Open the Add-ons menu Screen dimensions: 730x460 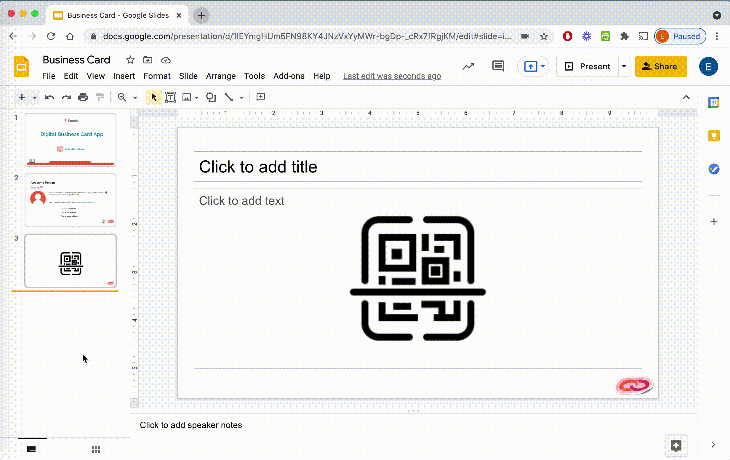289,76
